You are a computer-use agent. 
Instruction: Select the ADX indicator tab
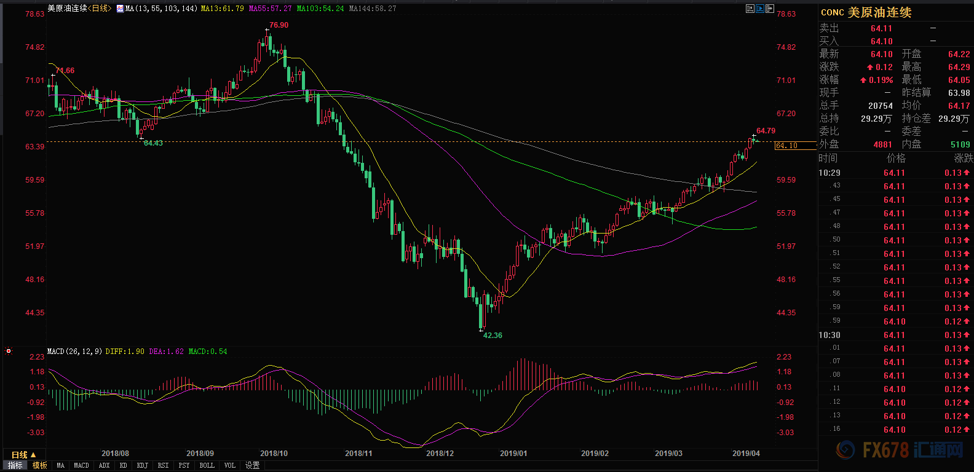click(x=105, y=465)
